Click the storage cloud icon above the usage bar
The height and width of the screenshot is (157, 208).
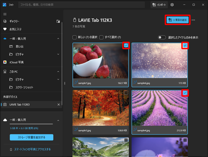5,120
